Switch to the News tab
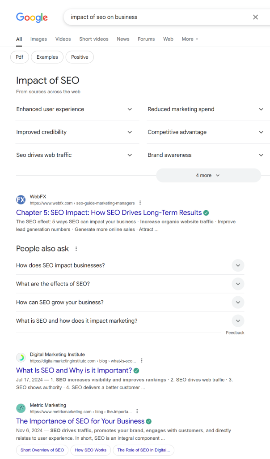 click(123, 39)
